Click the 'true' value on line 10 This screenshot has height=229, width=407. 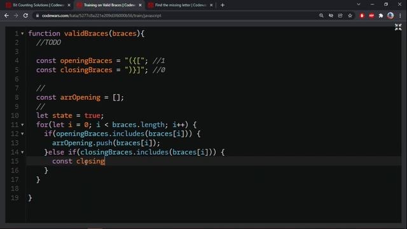pos(92,116)
